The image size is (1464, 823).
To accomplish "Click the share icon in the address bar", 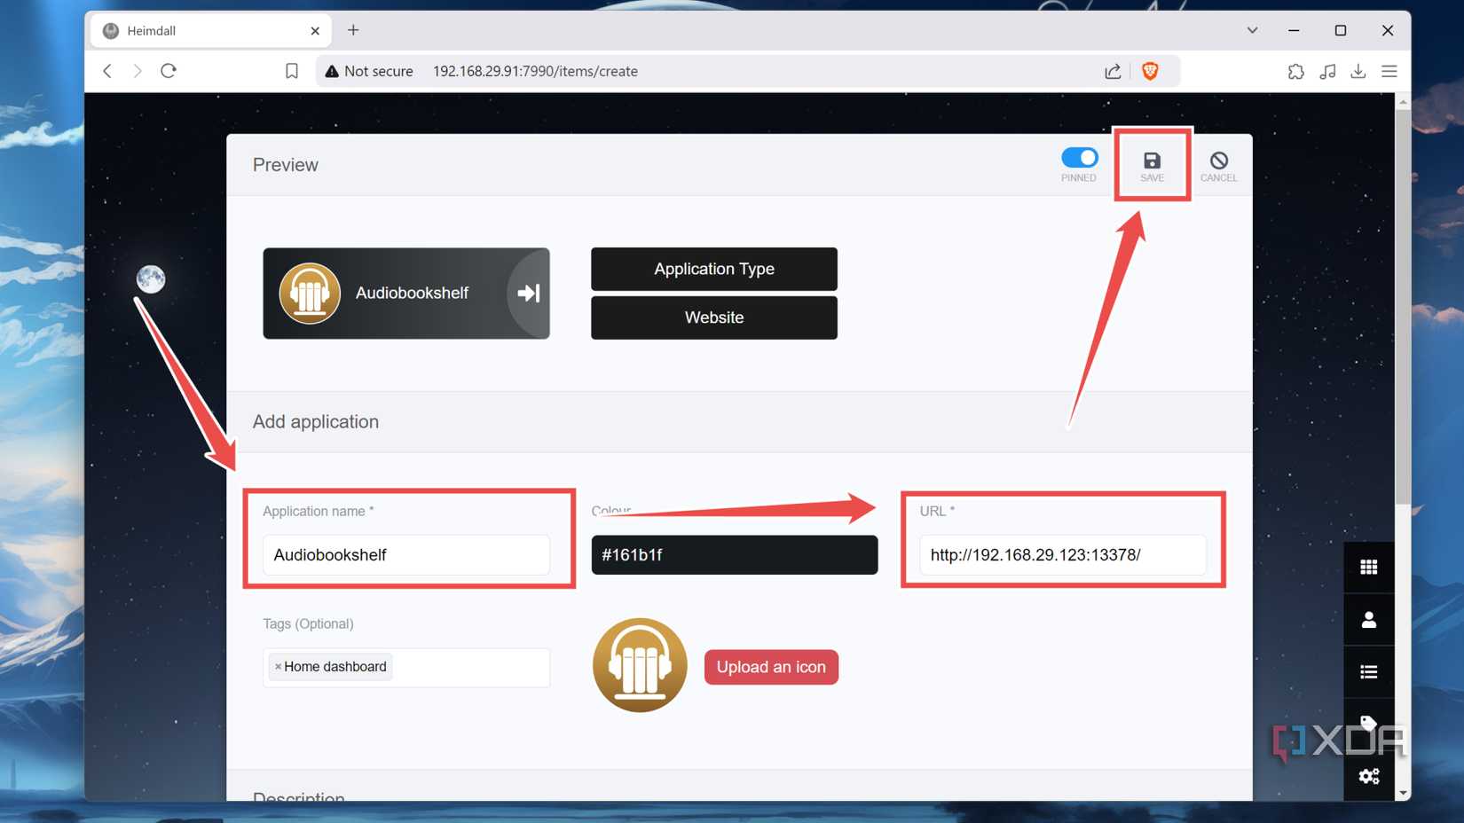I will 1113,71.
